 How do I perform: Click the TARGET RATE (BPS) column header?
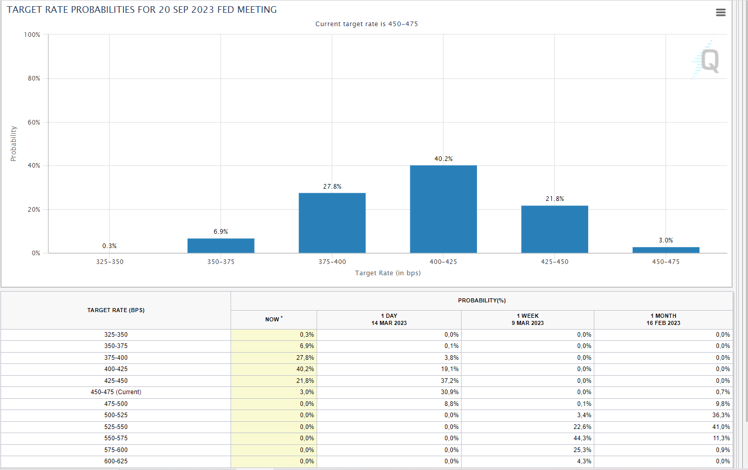[116, 310]
